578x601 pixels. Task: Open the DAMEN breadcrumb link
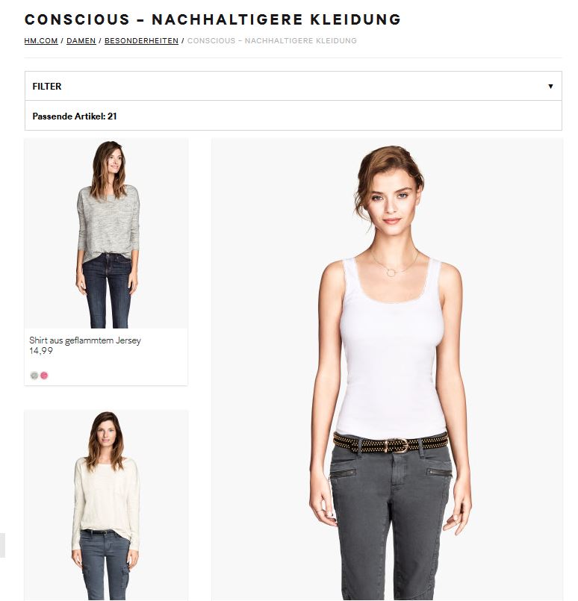[81, 40]
